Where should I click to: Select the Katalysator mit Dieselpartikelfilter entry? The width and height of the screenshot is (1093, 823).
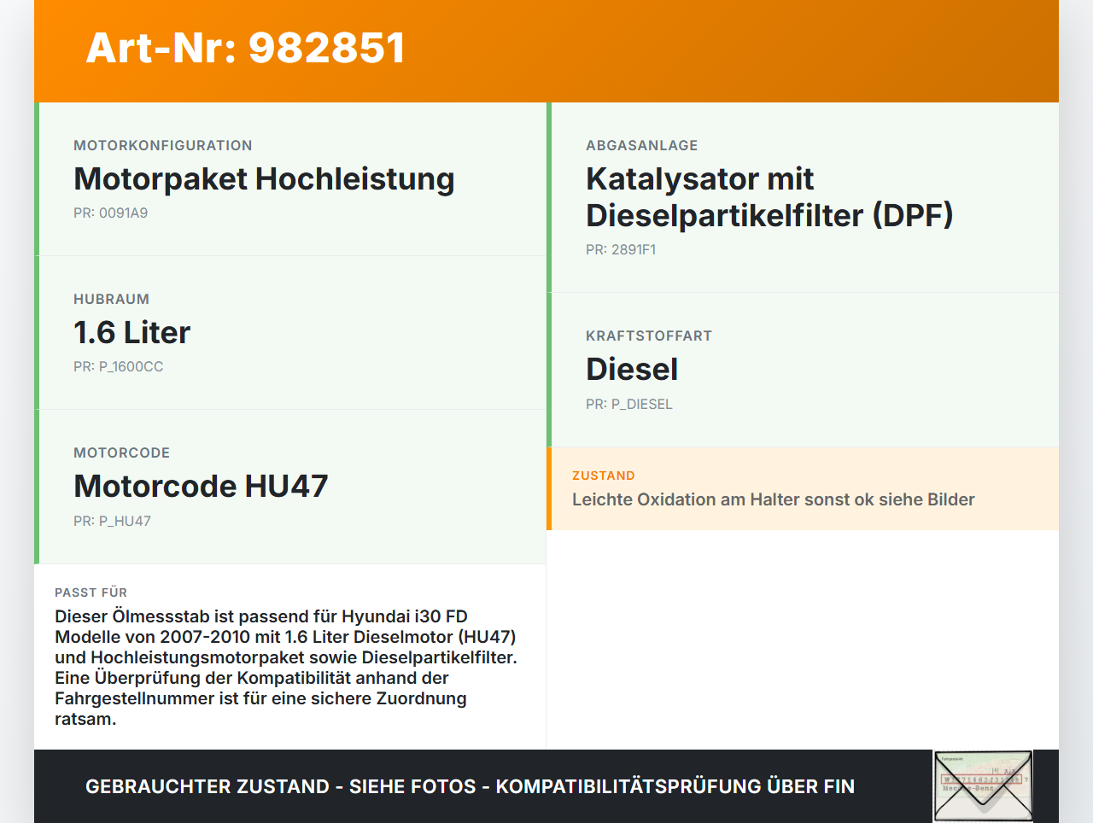[x=769, y=196]
